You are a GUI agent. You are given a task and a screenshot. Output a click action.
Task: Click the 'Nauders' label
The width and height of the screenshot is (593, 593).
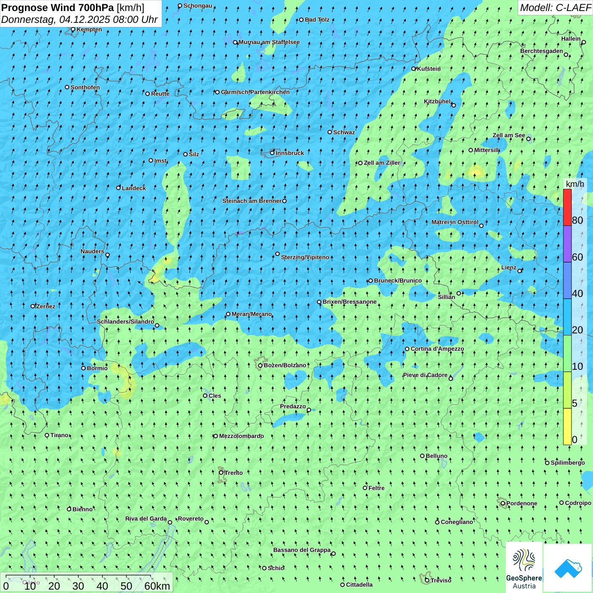pos(92,251)
